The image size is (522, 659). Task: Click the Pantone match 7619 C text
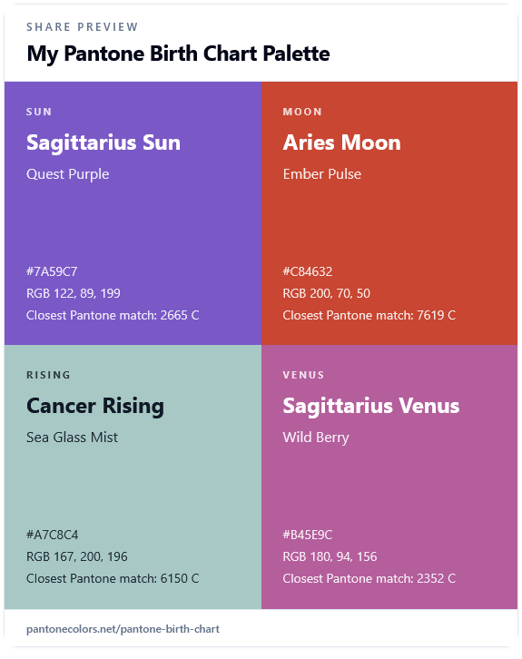(x=369, y=315)
